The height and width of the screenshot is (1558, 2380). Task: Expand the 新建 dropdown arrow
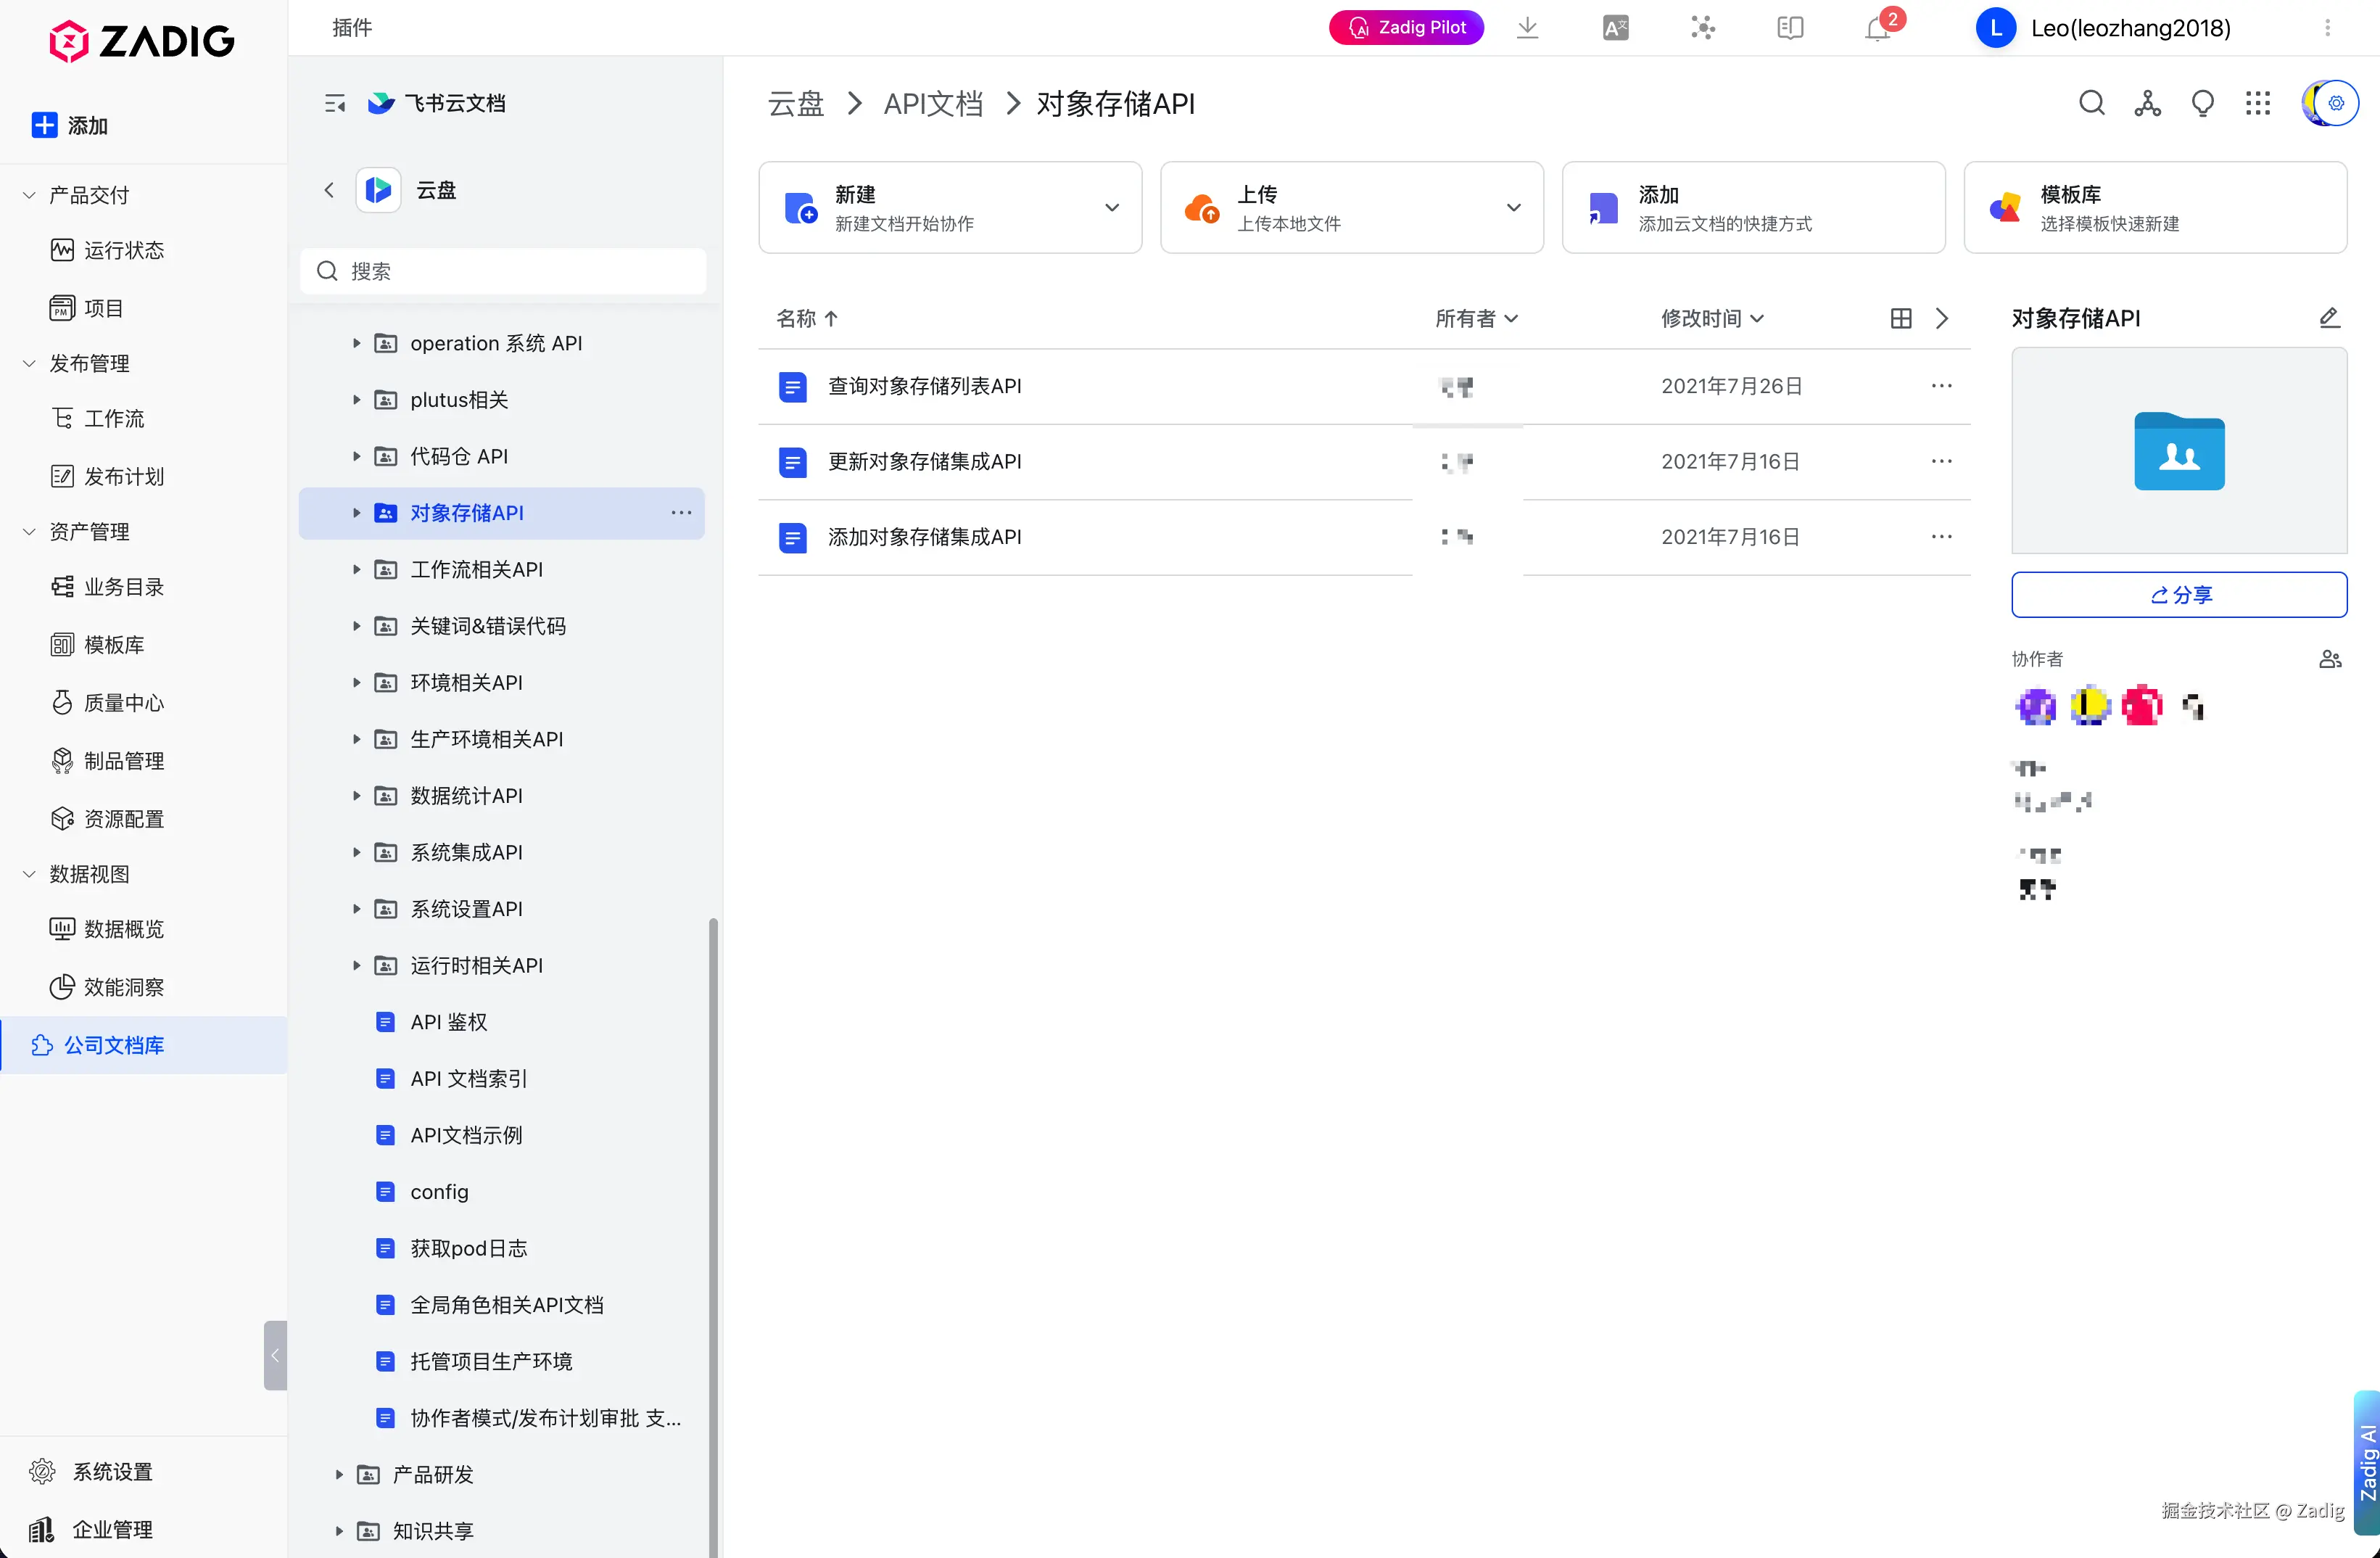coord(1111,208)
